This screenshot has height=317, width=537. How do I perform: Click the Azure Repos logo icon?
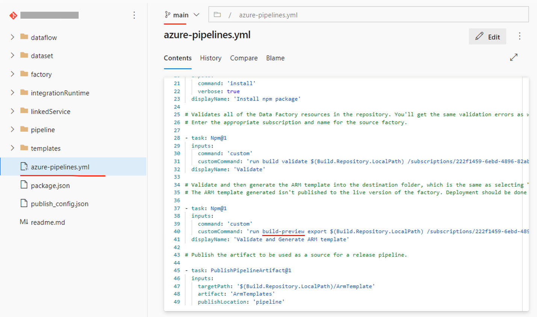14,15
